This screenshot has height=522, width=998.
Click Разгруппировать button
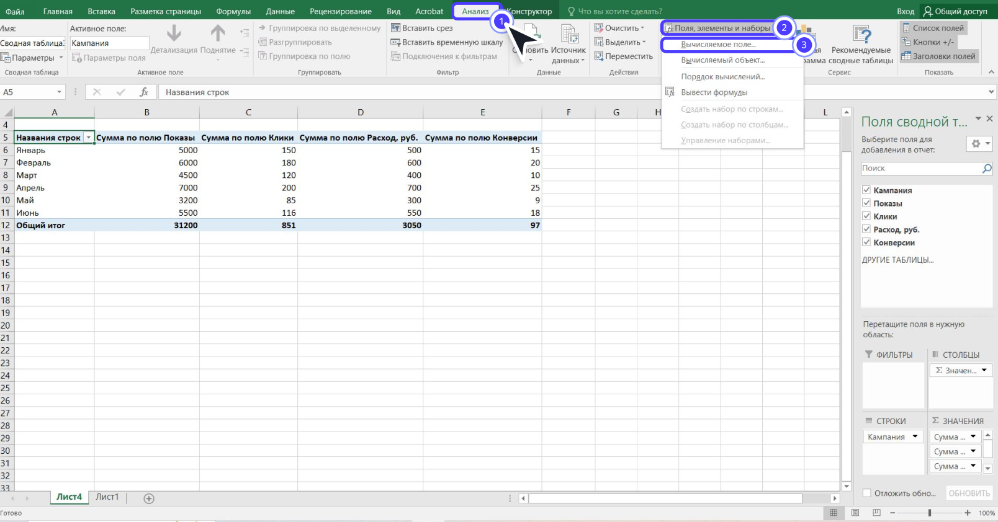(x=295, y=42)
